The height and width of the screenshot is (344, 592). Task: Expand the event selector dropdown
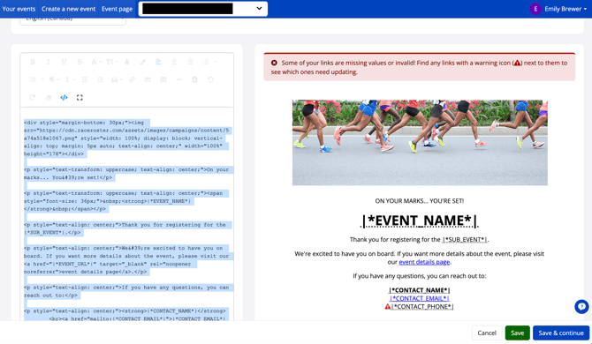(x=203, y=9)
